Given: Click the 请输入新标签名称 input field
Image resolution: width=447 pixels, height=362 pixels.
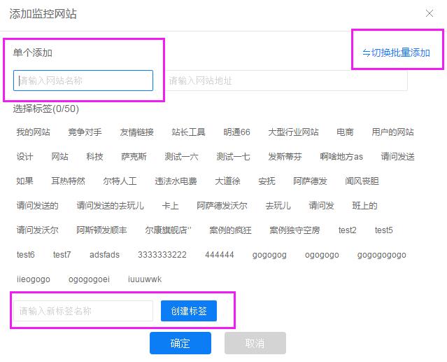Looking at the screenshot, I should (x=83, y=311).
